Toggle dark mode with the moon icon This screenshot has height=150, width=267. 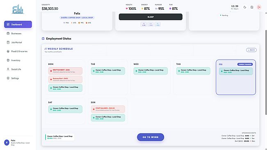click(245, 7)
